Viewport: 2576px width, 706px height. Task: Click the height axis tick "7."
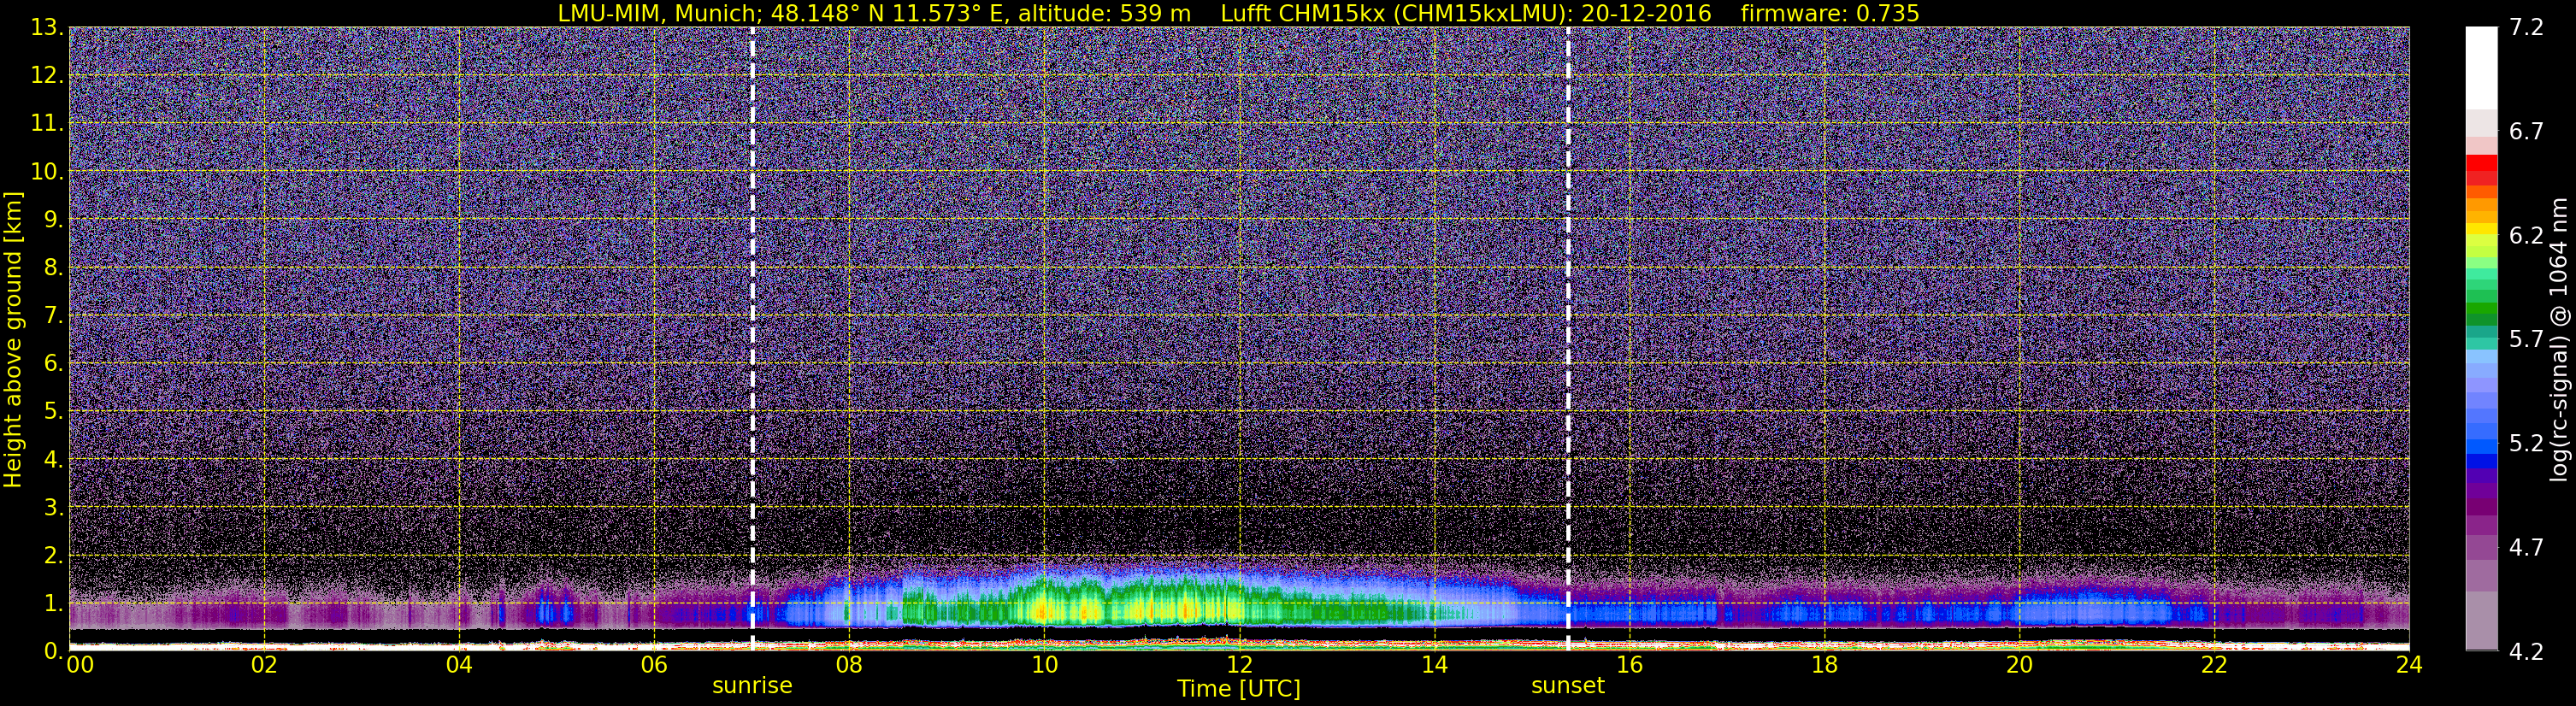click(52, 316)
